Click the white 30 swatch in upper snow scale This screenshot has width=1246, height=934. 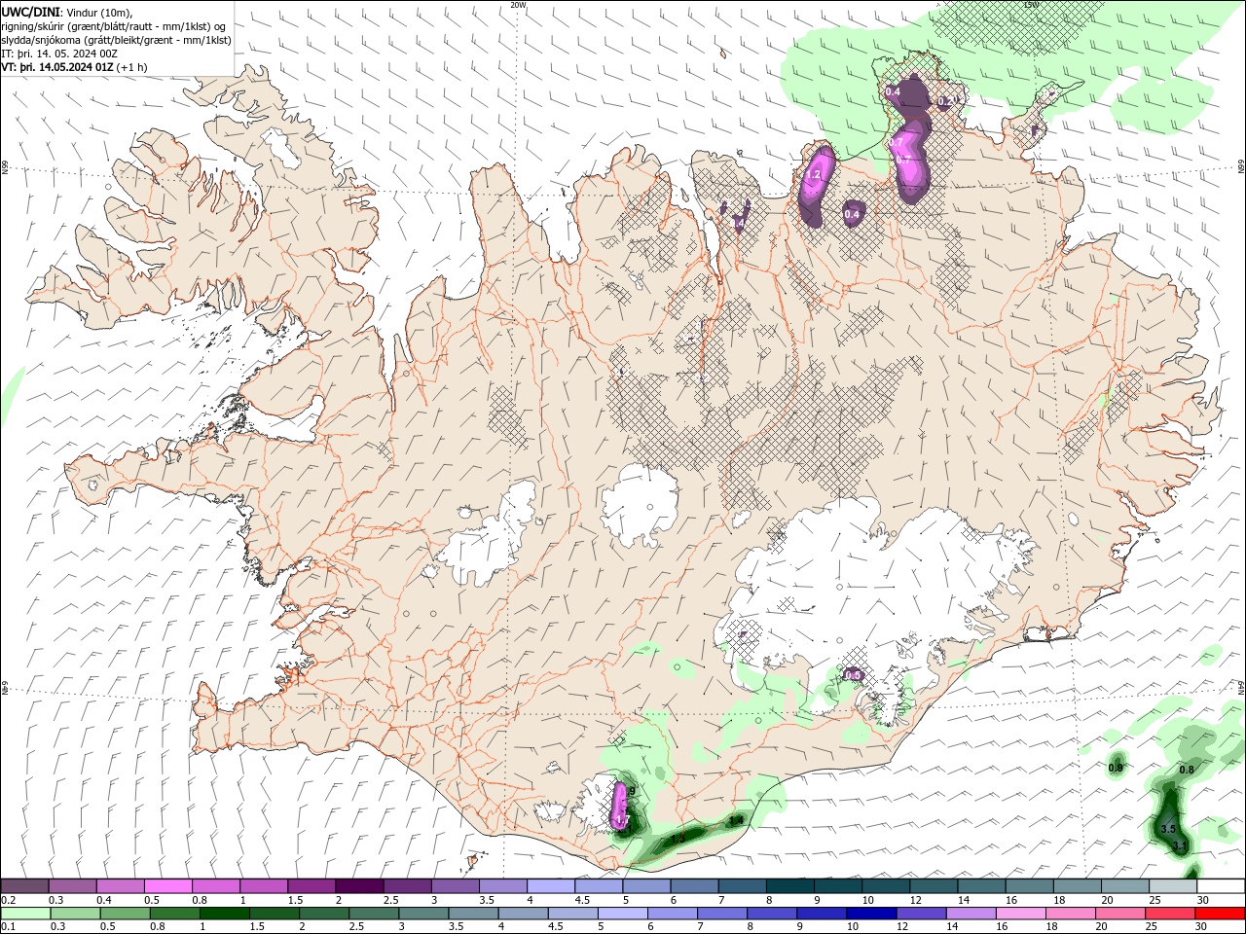1221,886
